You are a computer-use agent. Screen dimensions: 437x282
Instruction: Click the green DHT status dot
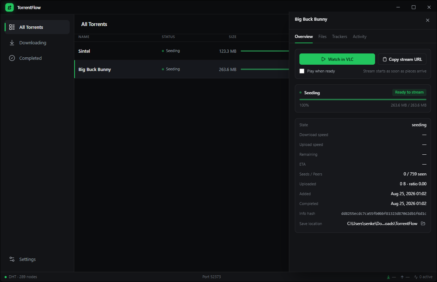[6, 277]
